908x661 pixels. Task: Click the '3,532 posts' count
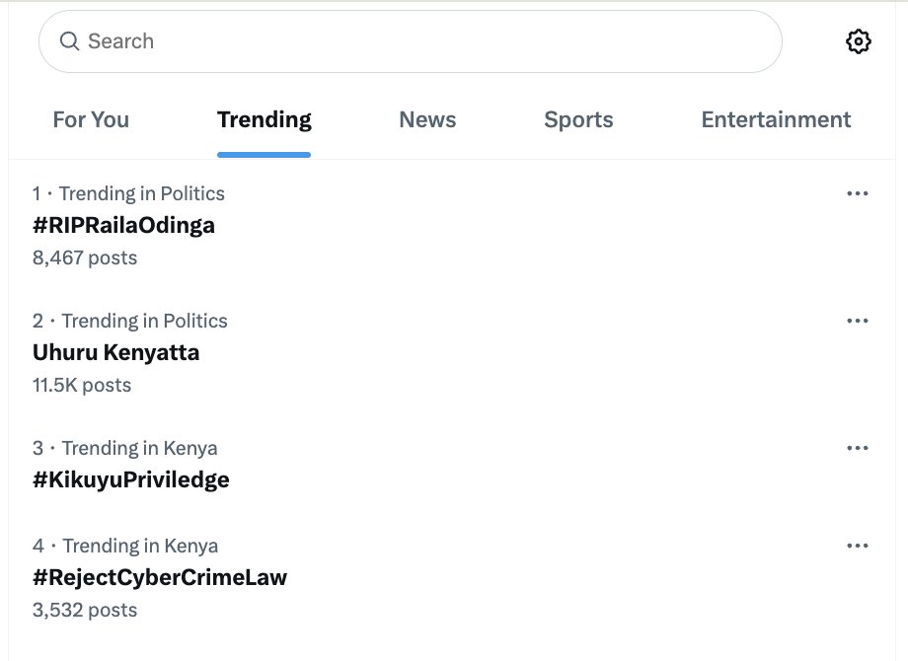pos(85,610)
